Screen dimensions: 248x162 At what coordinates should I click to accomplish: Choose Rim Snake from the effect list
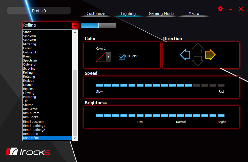[48, 117]
